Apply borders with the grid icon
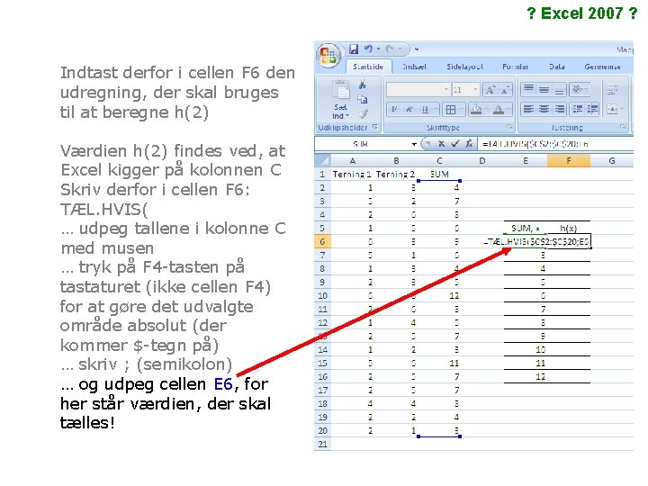This screenshot has height=486, width=648. coord(451,110)
